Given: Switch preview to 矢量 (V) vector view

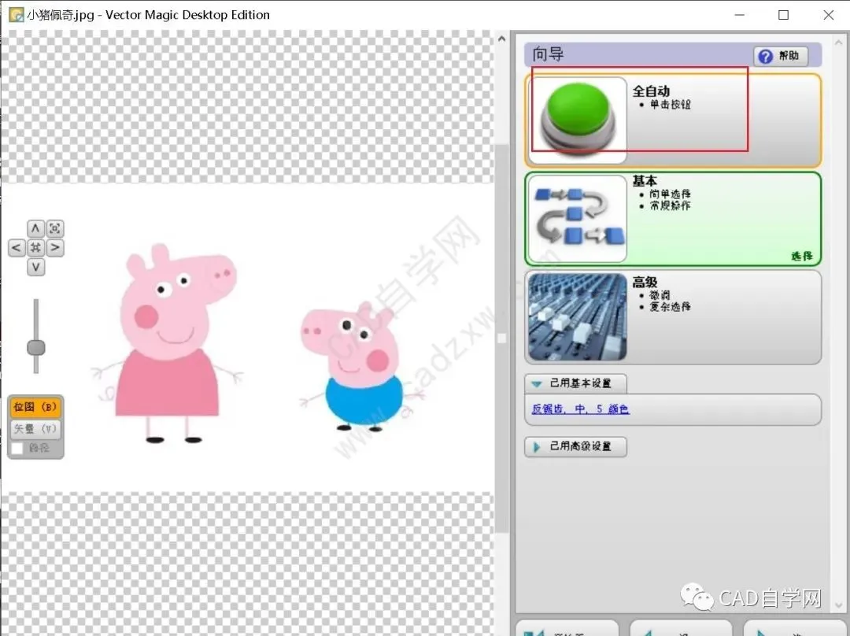Looking at the screenshot, I should (35, 429).
